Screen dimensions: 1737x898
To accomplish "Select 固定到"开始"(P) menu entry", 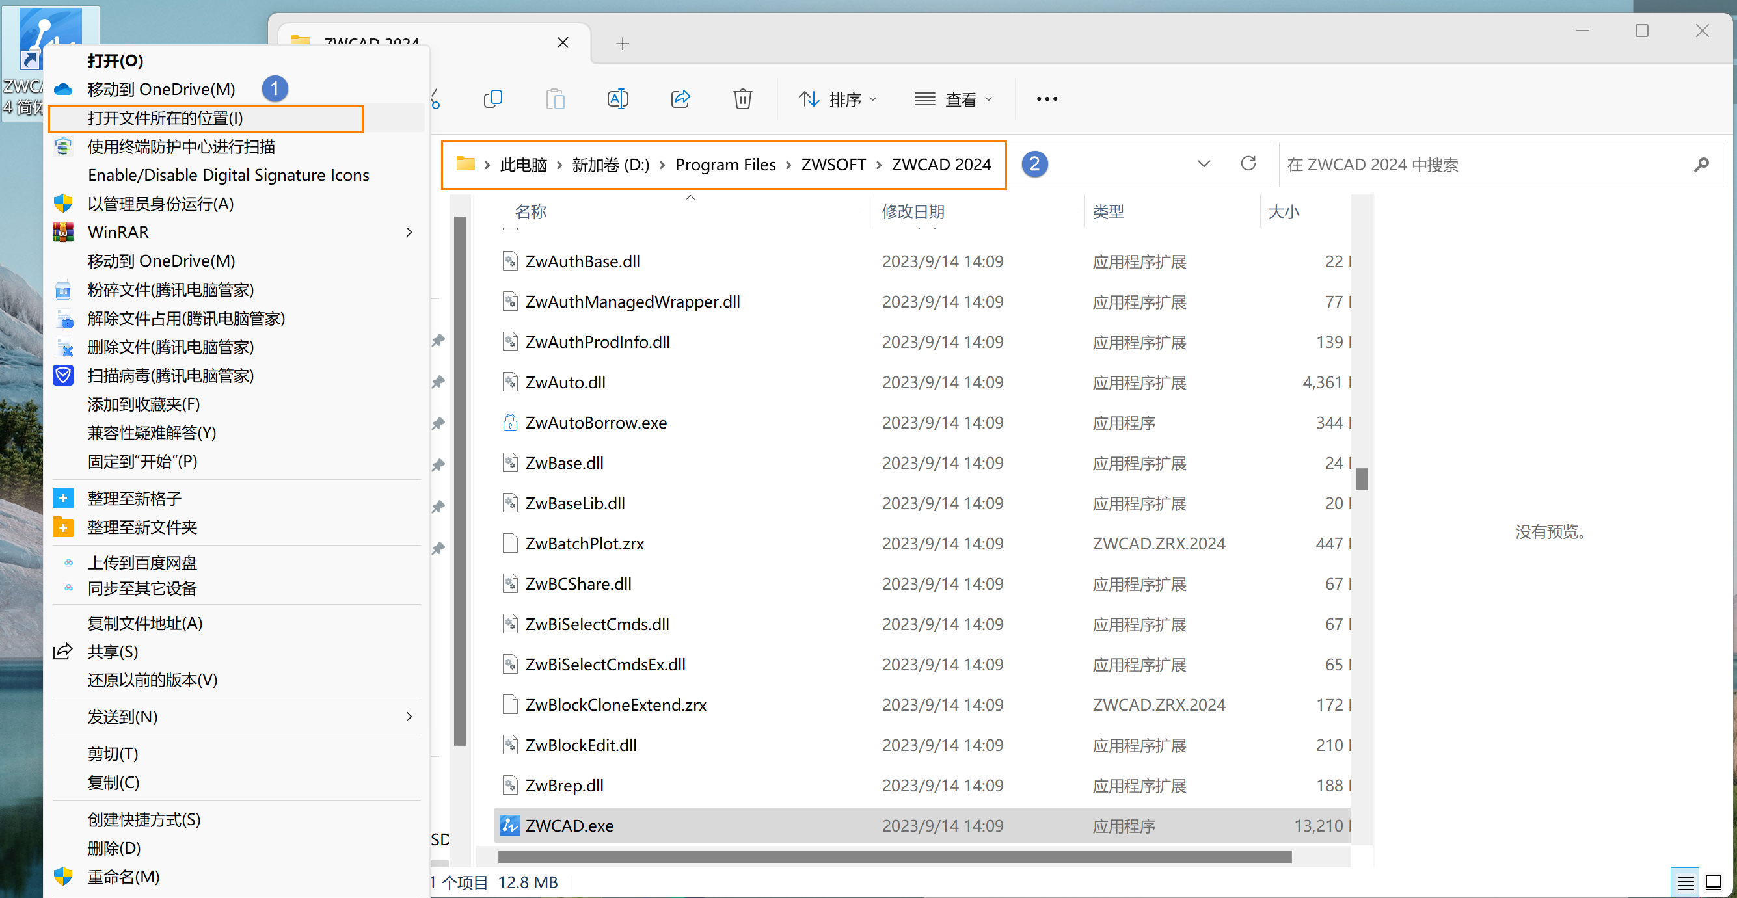I will pyautogui.click(x=236, y=461).
